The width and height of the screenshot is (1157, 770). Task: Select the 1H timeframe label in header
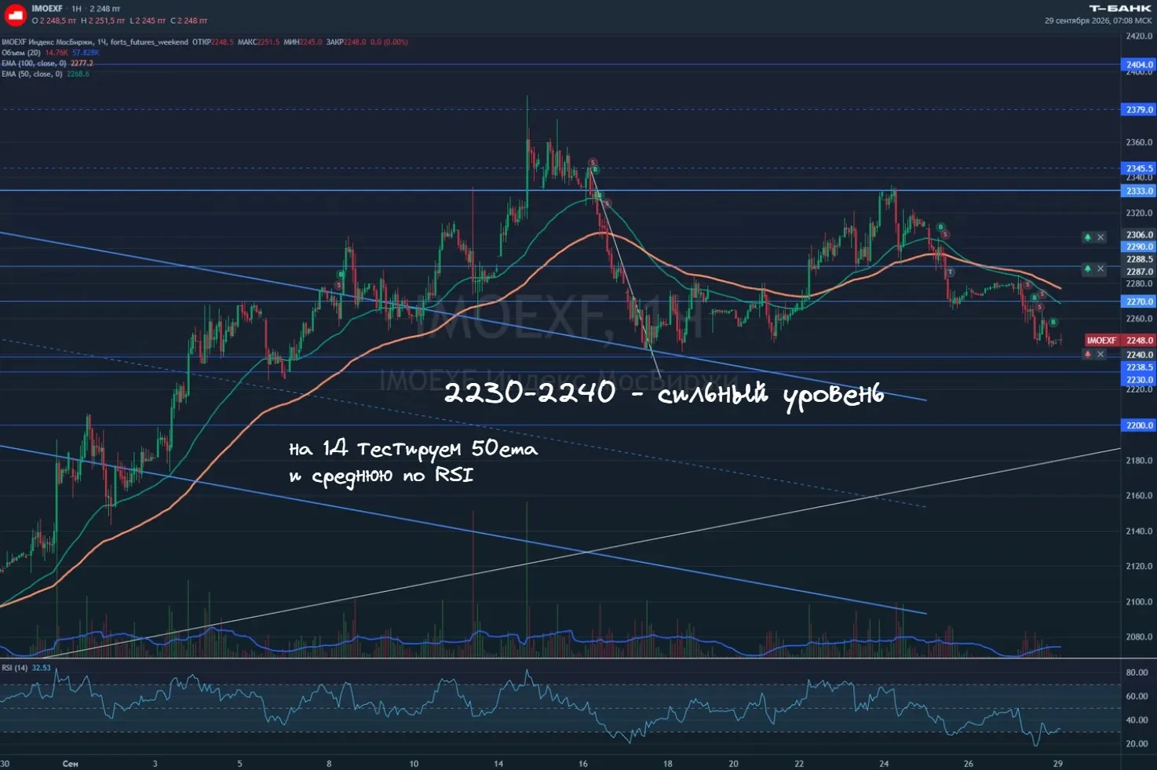tap(76, 9)
